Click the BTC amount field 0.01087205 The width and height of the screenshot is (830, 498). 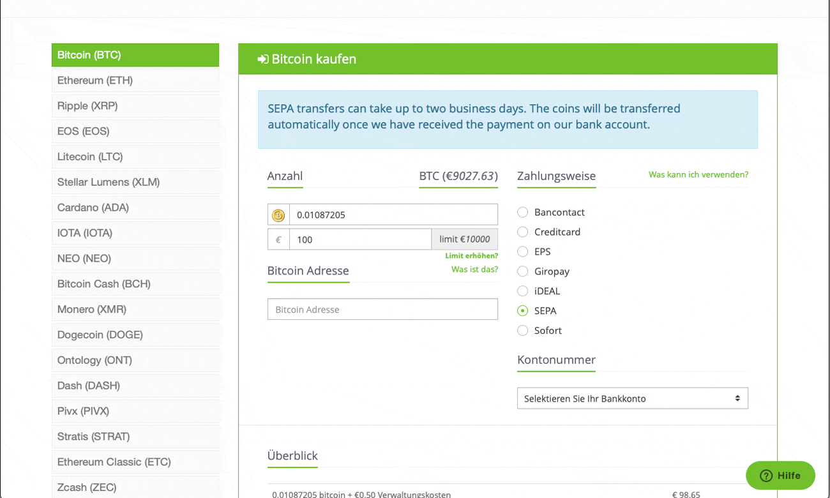[x=393, y=215]
